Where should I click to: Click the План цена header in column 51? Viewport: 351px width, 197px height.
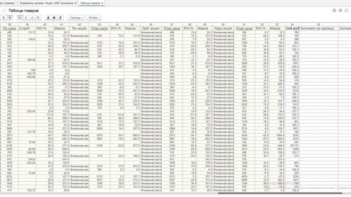pos(244,28)
